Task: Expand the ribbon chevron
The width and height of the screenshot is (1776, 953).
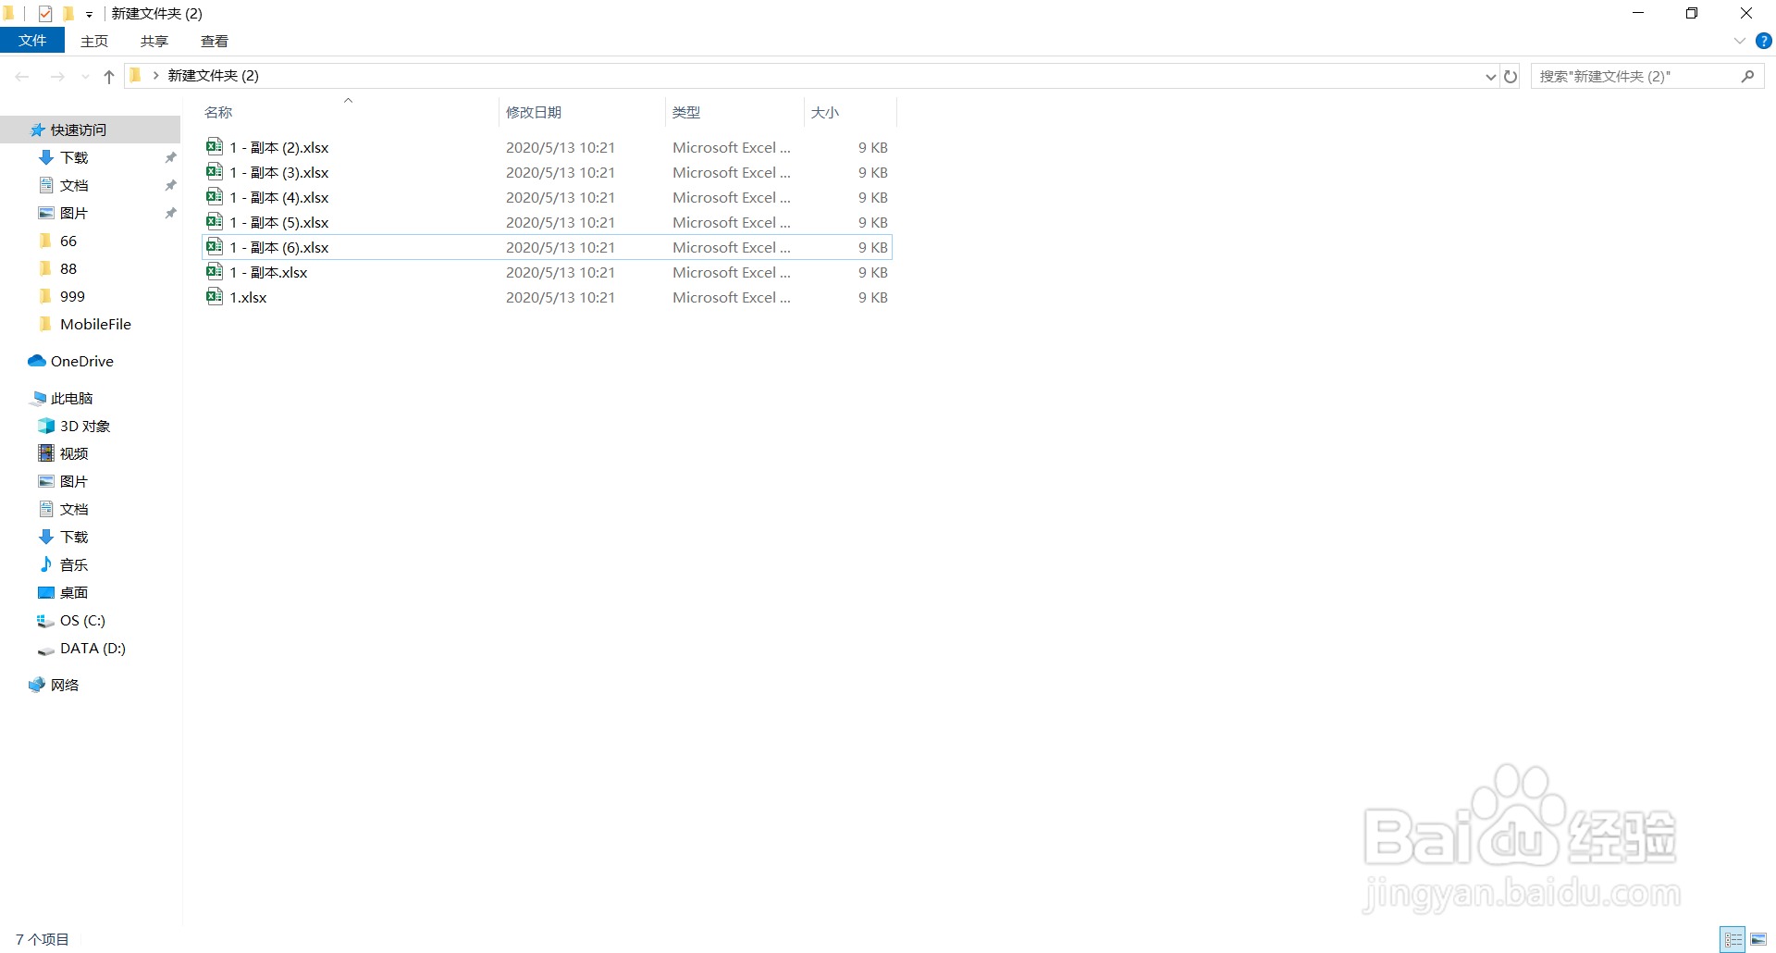Action: tap(1739, 41)
